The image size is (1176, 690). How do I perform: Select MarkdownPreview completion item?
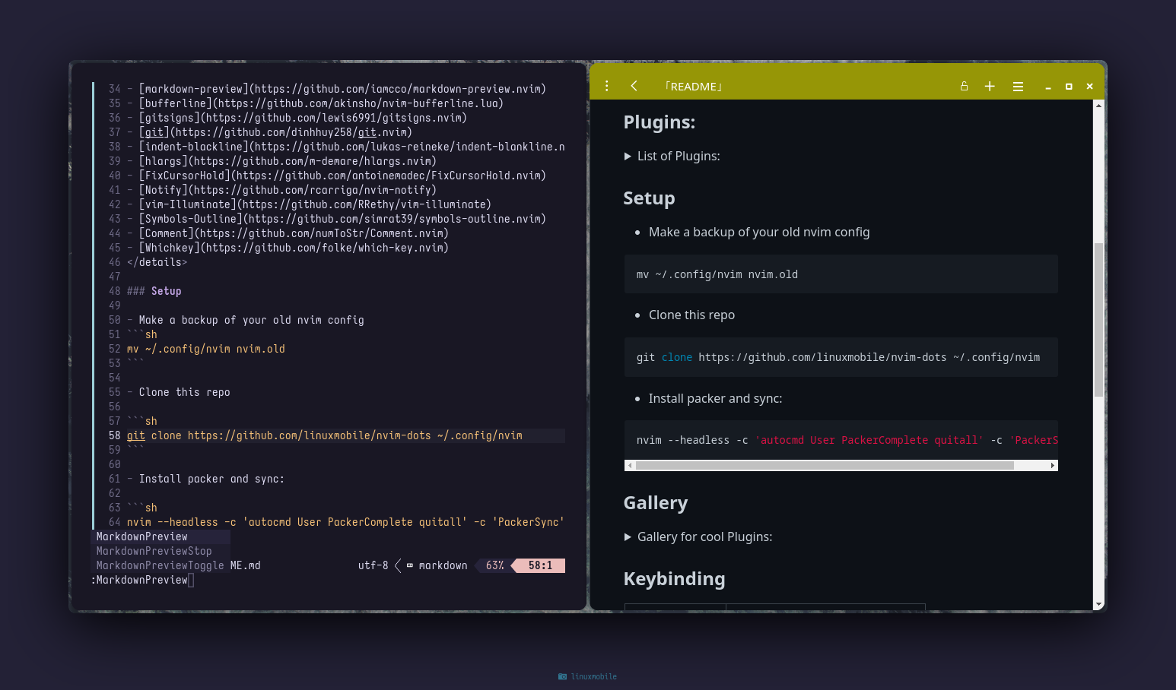161,536
